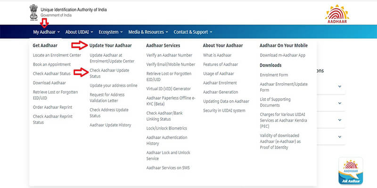Click Aadhaar Services on SMS
The image size is (377, 188).
(x=168, y=168)
